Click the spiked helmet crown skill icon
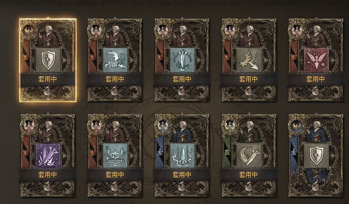The image size is (349, 204). pyautogui.click(x=115, y=155)
